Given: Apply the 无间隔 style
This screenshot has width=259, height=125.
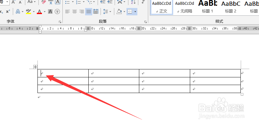Looking at the screenshot, I should pos(184,7).
